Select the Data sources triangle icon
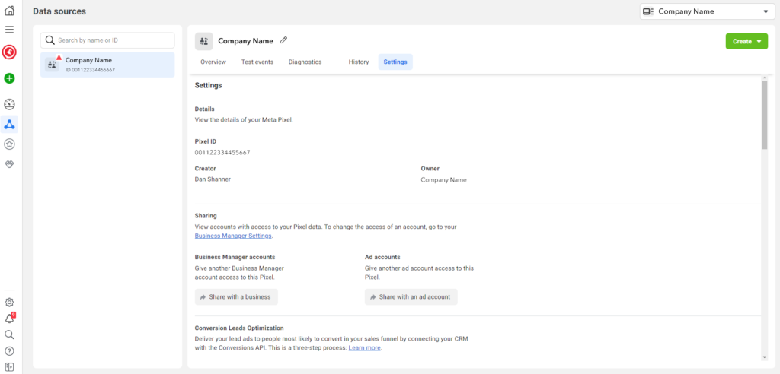This screenshot has width=780, height=374. pos(10,124)
